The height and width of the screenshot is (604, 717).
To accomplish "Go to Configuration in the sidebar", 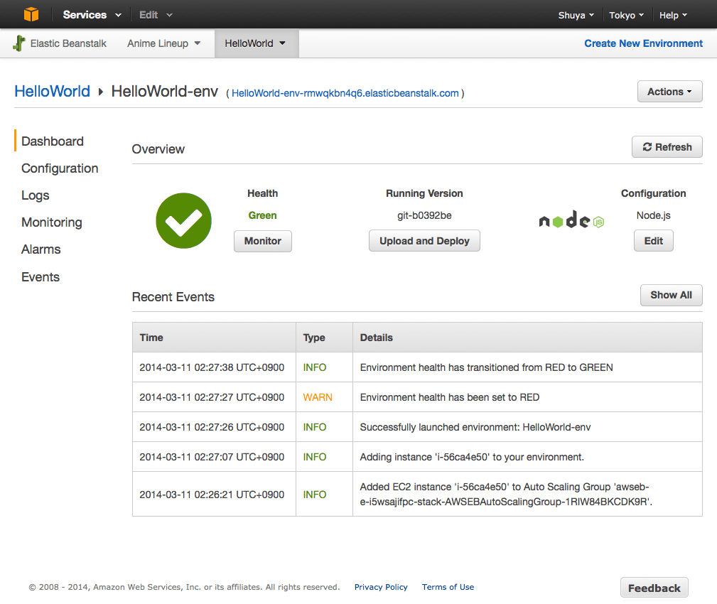I will point(60,168).
